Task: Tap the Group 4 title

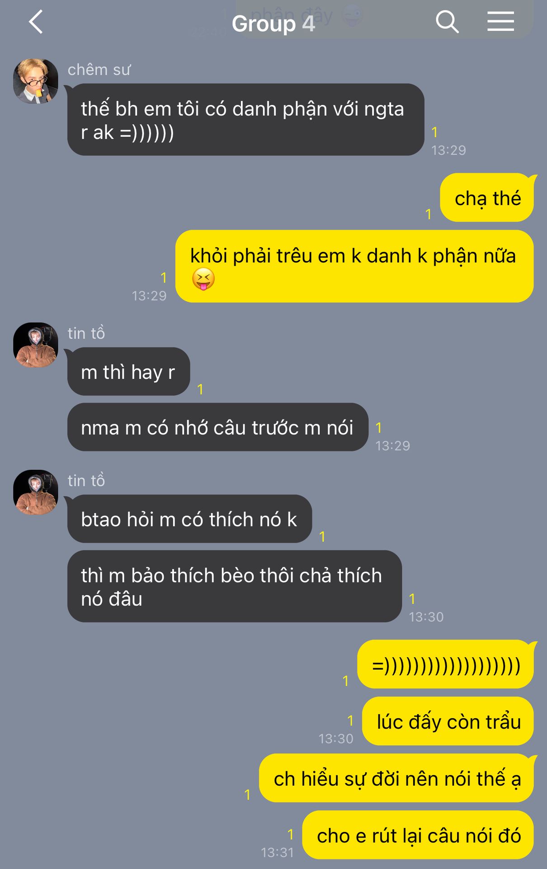Action: click(x=273, y=24)
